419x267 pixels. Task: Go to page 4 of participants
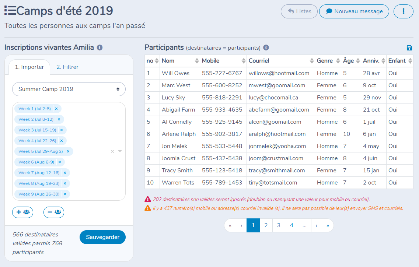pos(291,226)
